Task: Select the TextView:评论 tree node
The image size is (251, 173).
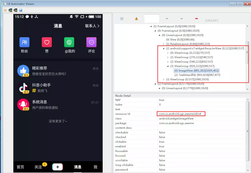Action: point(197,75)
